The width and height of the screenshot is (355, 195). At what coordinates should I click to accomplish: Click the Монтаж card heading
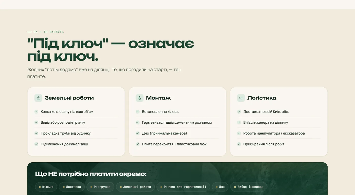pos(158,98)
